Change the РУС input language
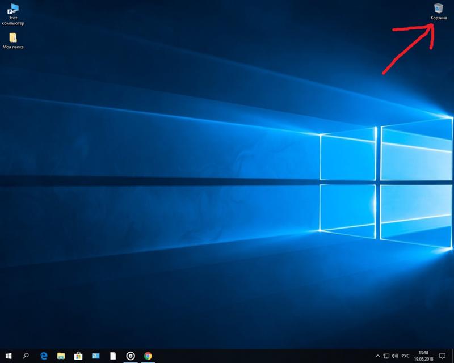 click(x=405, y=356)
